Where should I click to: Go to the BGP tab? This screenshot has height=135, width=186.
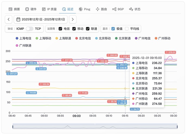pos(118,9)
